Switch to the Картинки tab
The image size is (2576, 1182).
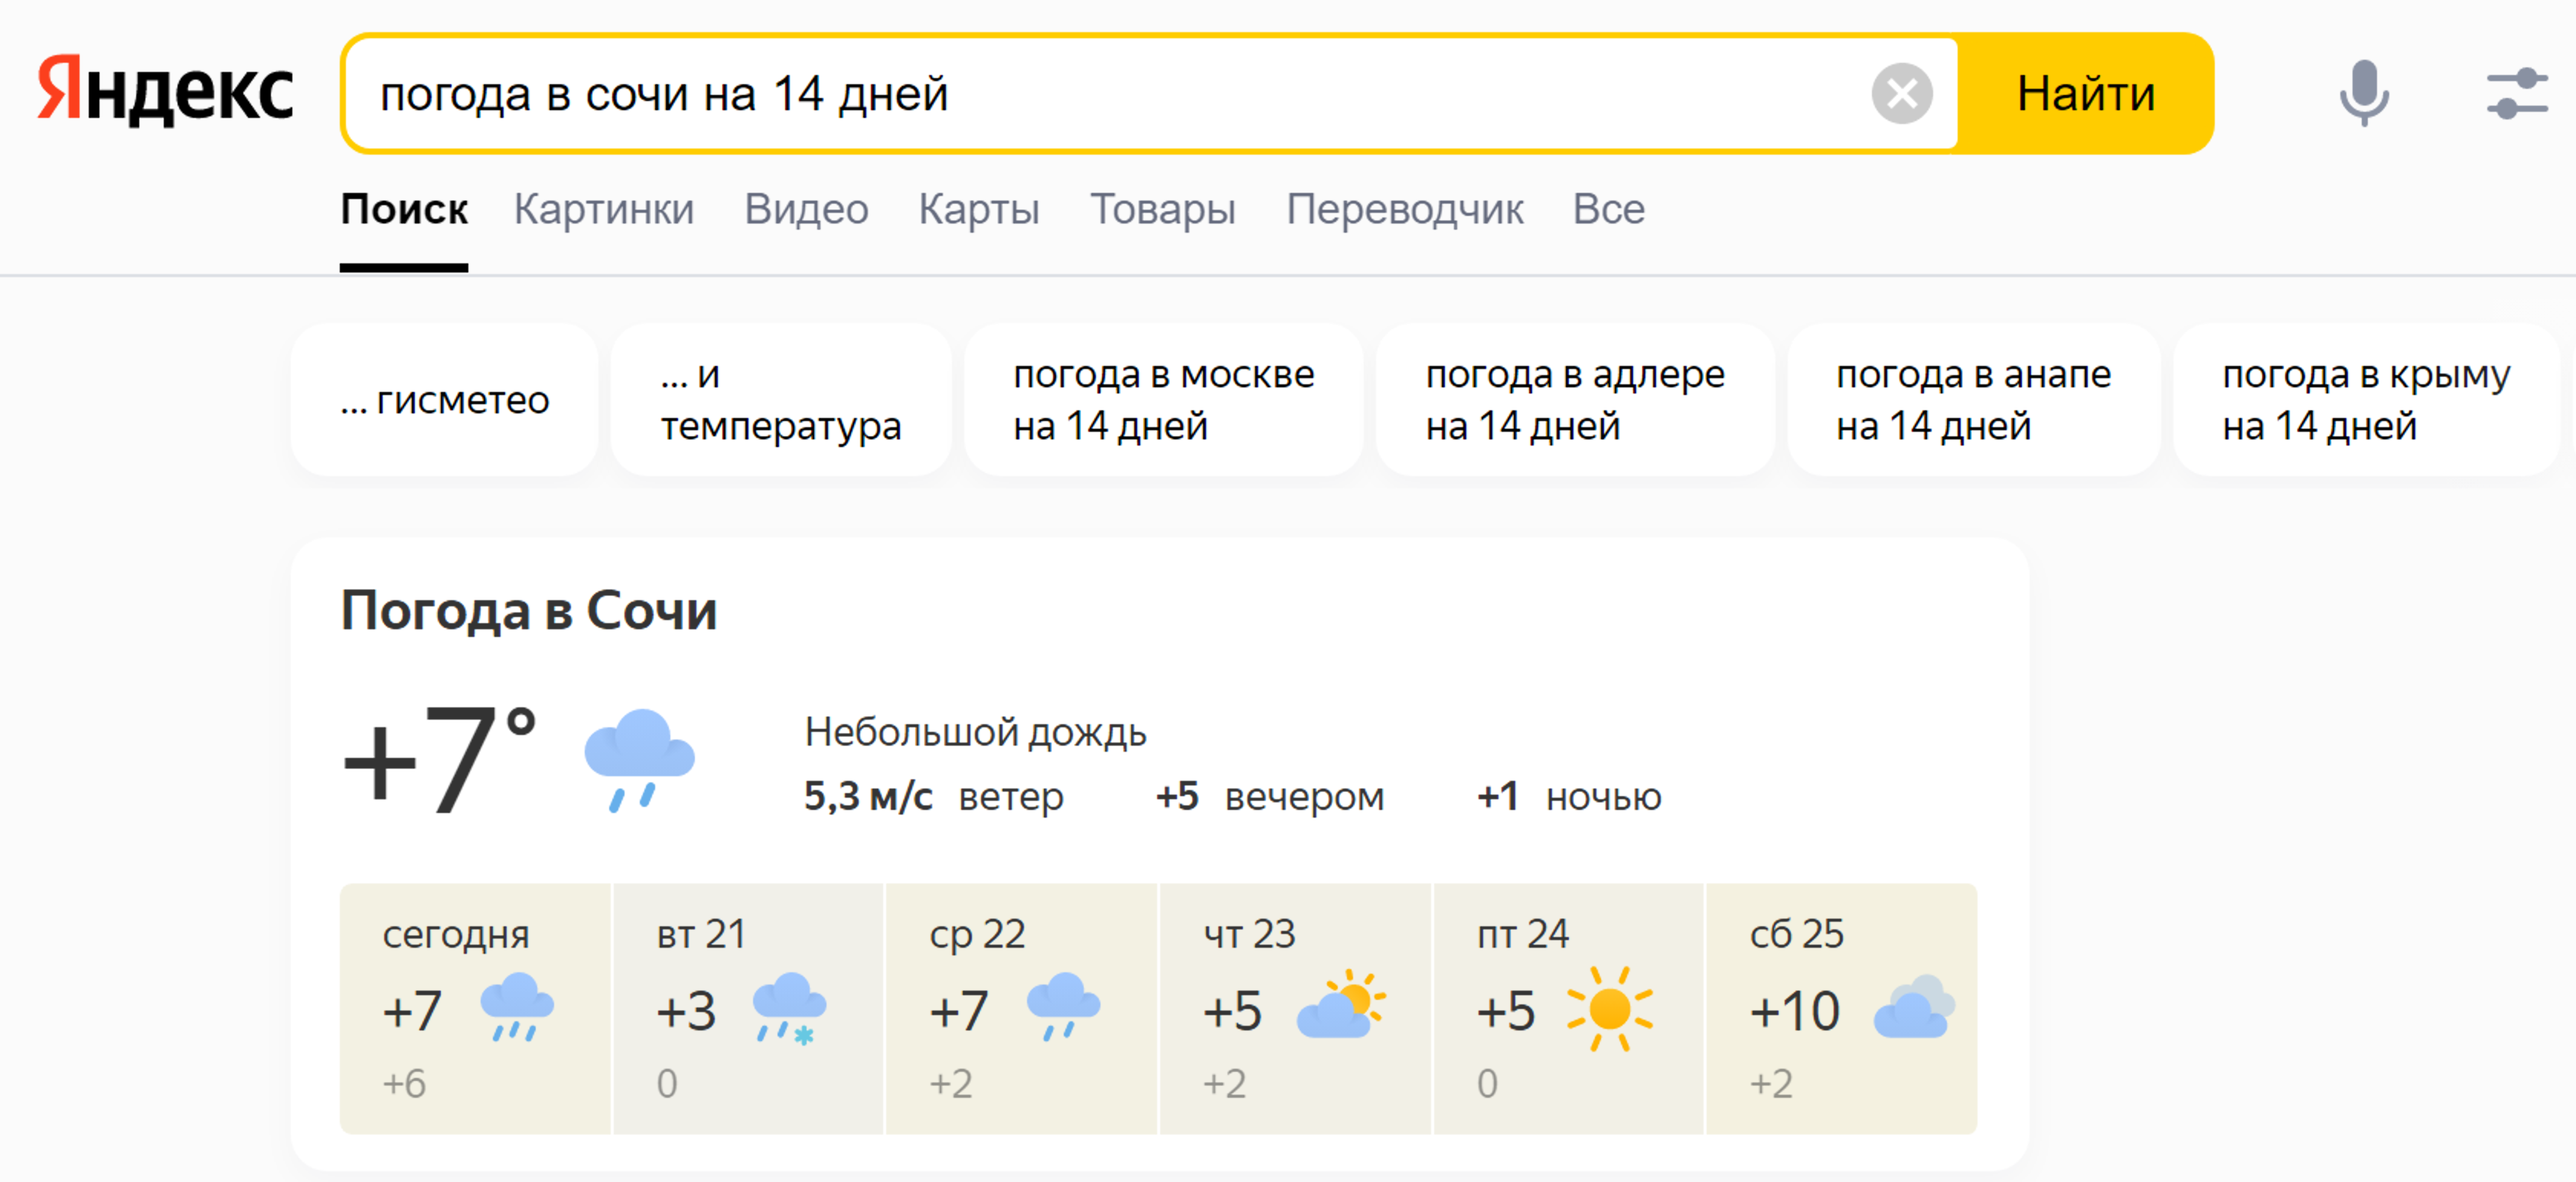(x=604, y=209)
